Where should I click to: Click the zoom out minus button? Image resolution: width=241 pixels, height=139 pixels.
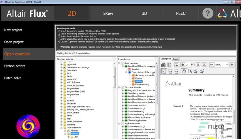(212, 65)
